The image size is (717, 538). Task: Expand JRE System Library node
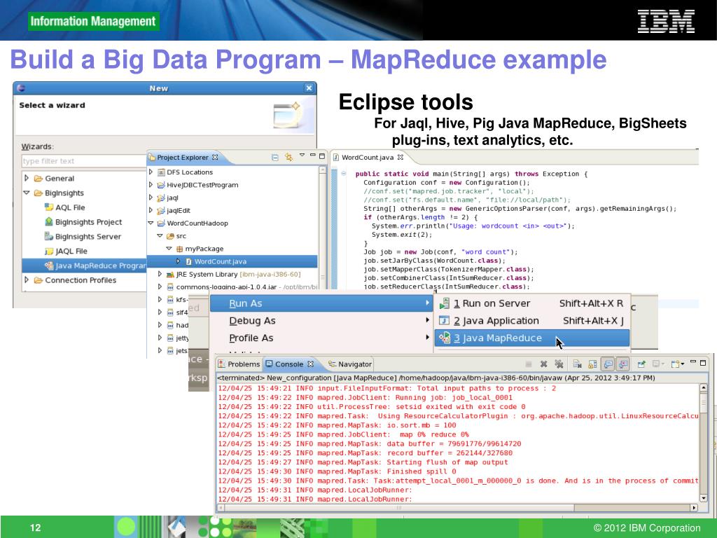point(160,274)
